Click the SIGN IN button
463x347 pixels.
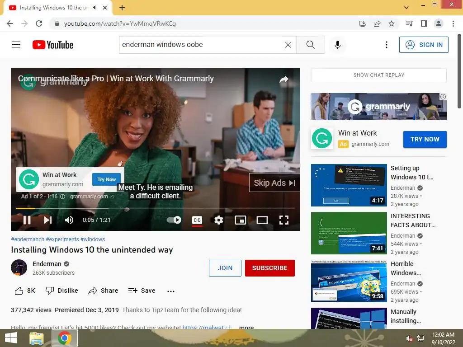(x=424, y=45)
